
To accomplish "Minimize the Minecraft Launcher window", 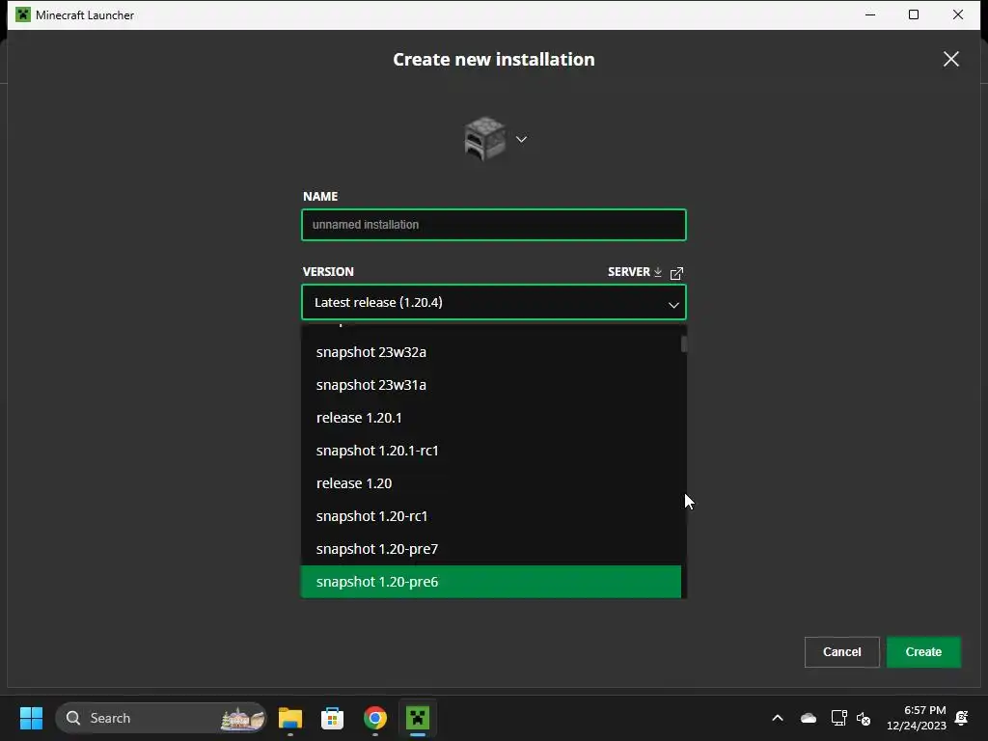I will coord(870,14).
